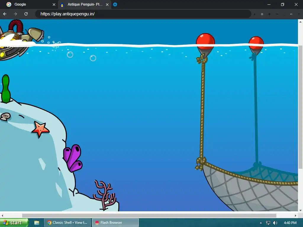Add a new tab with plus button
Screen dimensions: 303x227
tap(115, 4)
